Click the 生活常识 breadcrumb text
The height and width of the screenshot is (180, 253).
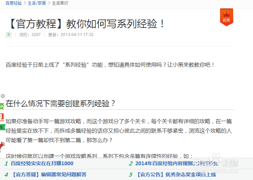tap(60, 3)
